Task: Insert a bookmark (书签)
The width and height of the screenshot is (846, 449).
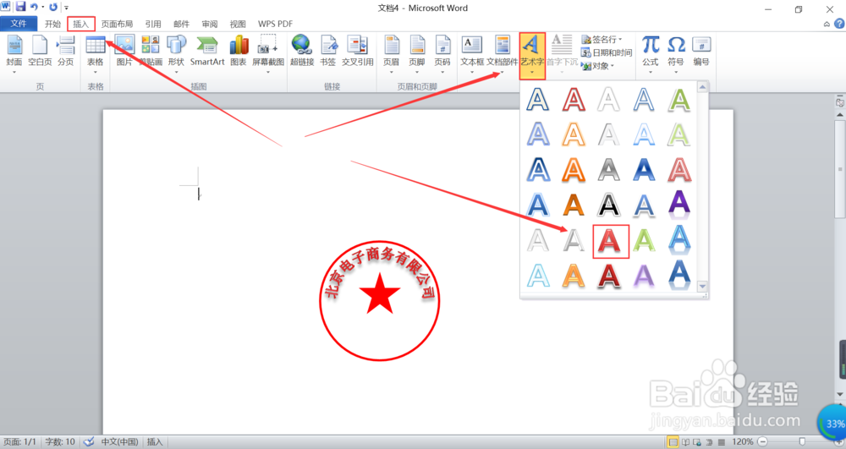Action: point(328,52)
